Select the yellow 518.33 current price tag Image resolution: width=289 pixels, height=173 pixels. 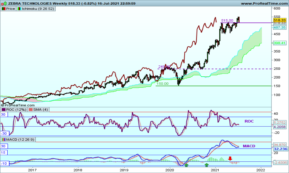pyautogui.click(x=279, y=20)
